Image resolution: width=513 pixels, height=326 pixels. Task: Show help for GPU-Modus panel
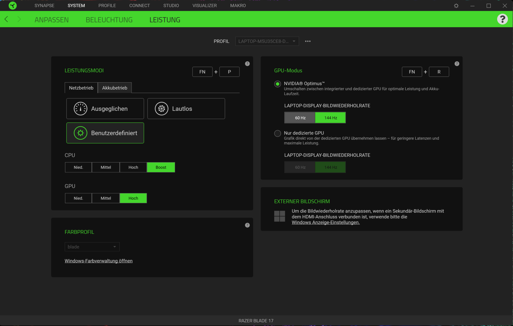(x=457, y=64)
